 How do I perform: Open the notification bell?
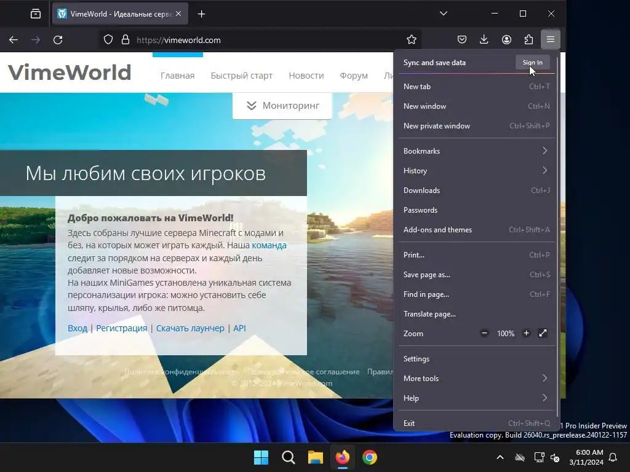(613, 457)
